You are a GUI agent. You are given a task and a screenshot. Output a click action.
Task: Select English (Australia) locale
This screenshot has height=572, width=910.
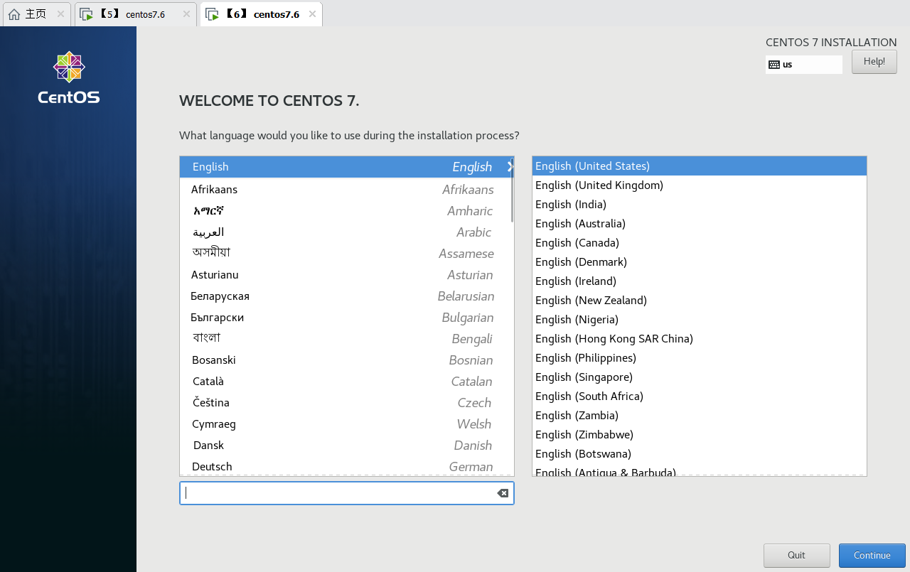(700, 224)
